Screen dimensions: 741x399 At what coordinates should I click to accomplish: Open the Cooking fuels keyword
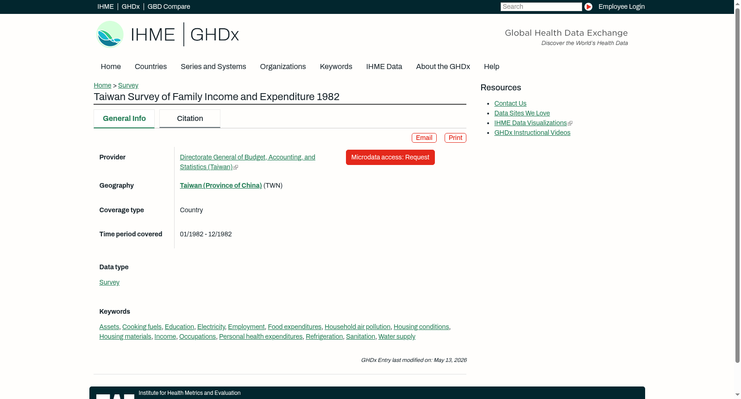click(x=142, y=327)
